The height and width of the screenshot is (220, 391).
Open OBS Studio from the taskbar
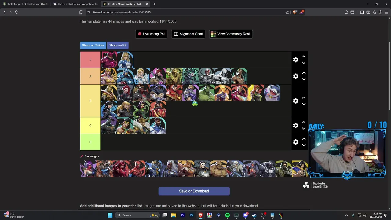pos(263,215)
